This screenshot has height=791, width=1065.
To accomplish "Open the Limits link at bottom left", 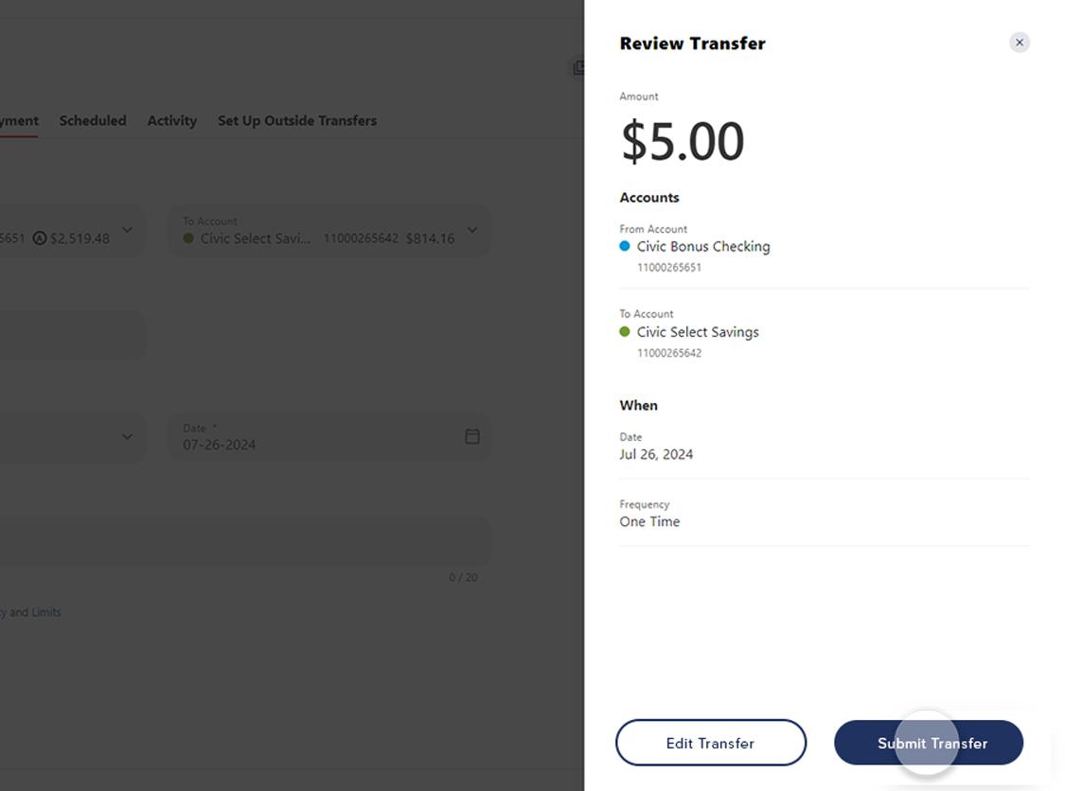I will pos(45,612).
